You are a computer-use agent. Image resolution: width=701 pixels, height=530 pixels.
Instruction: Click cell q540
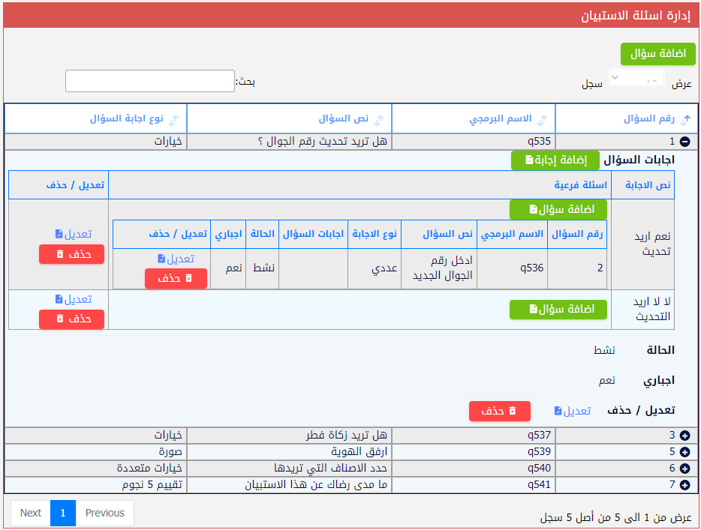point(474,469)
